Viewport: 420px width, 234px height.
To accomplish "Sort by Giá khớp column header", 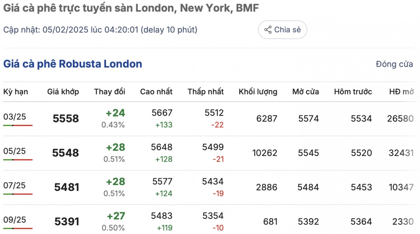I will click(x=63, y=92).
